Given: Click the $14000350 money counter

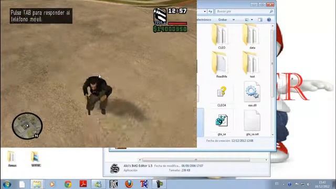Looking at the screenshot, I should point(170,29).
